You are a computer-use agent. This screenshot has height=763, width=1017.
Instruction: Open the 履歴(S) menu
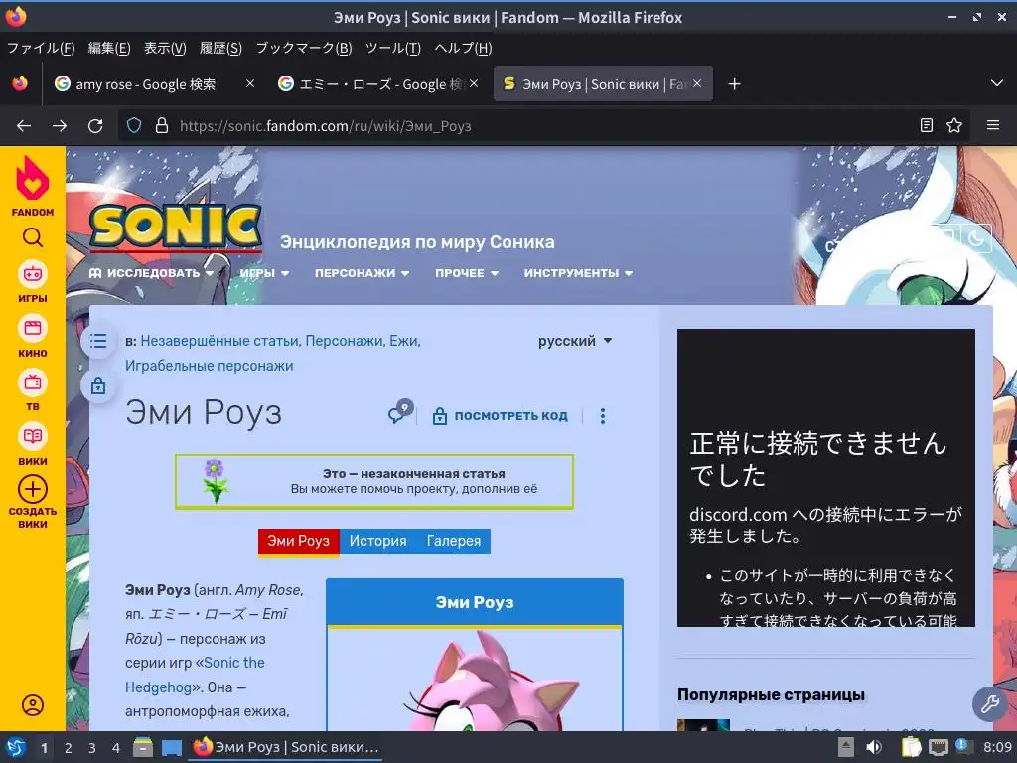220,48
